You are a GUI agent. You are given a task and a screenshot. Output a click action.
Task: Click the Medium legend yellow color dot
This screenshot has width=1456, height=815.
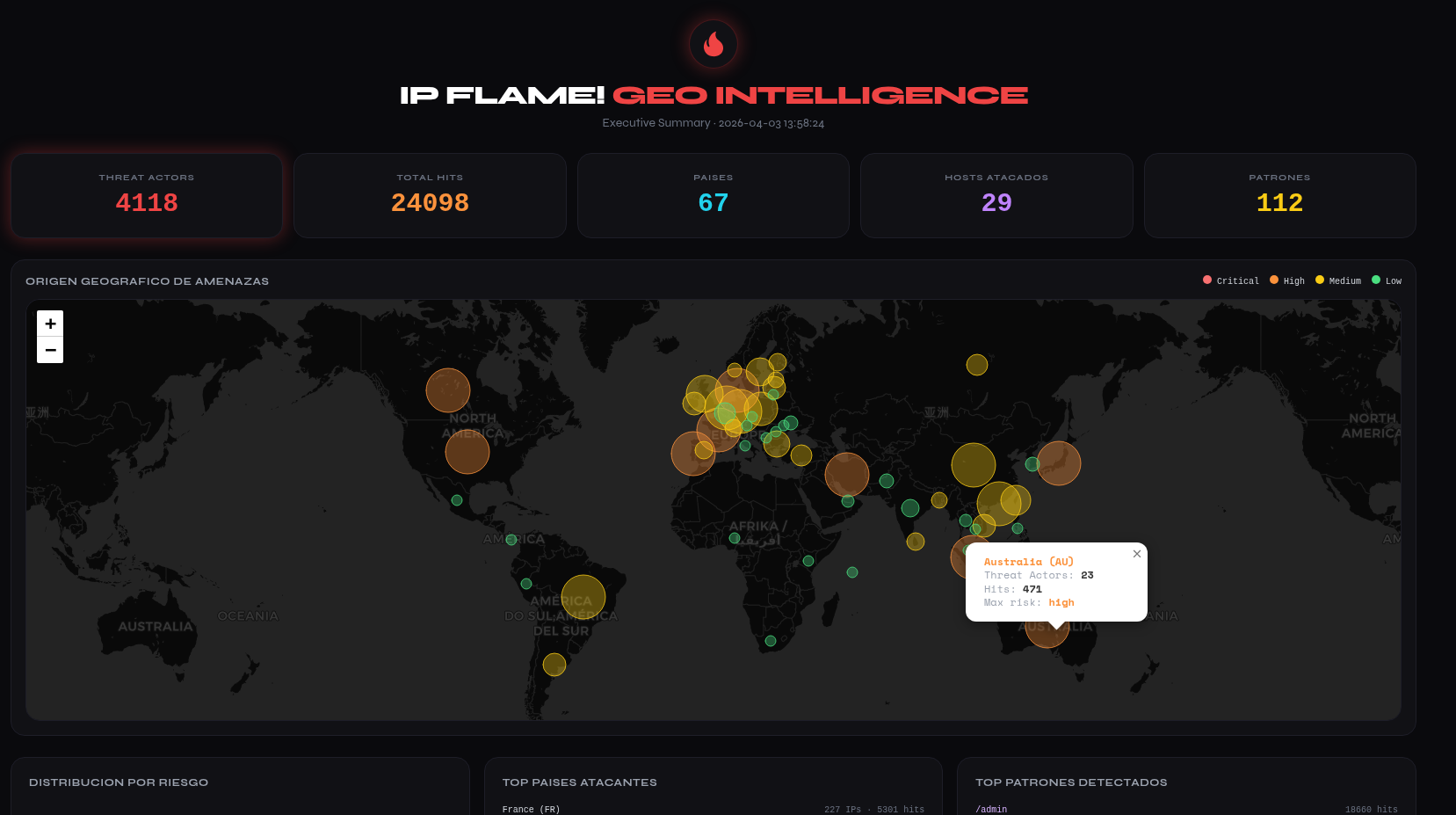point(1319,280)
